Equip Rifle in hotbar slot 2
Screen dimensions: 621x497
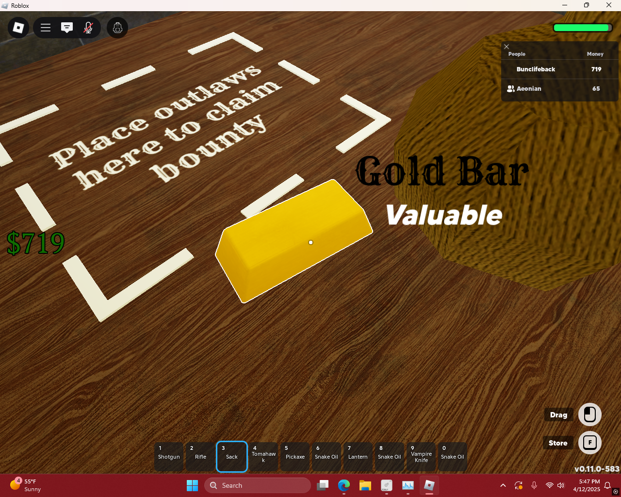pos(200,457)
